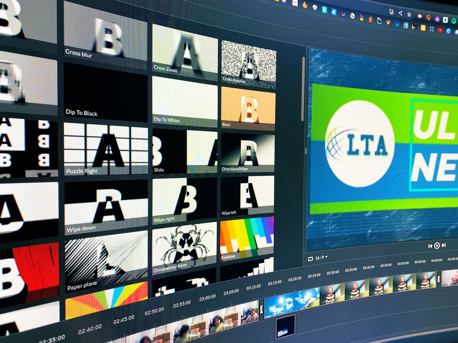458x343 pixels.
Task: Click the panel divider three-dot handle
Action: [306, 151]
